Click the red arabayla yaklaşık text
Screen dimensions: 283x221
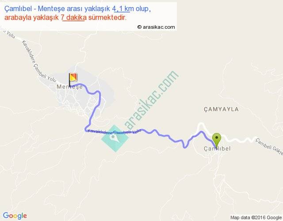point(31,18)
